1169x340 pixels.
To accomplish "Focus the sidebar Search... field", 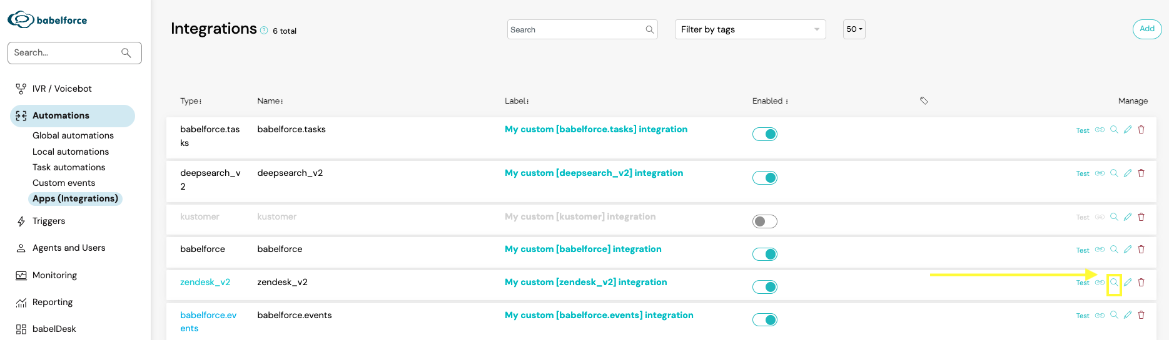I will pyautogui.click(x=74, y=53).
